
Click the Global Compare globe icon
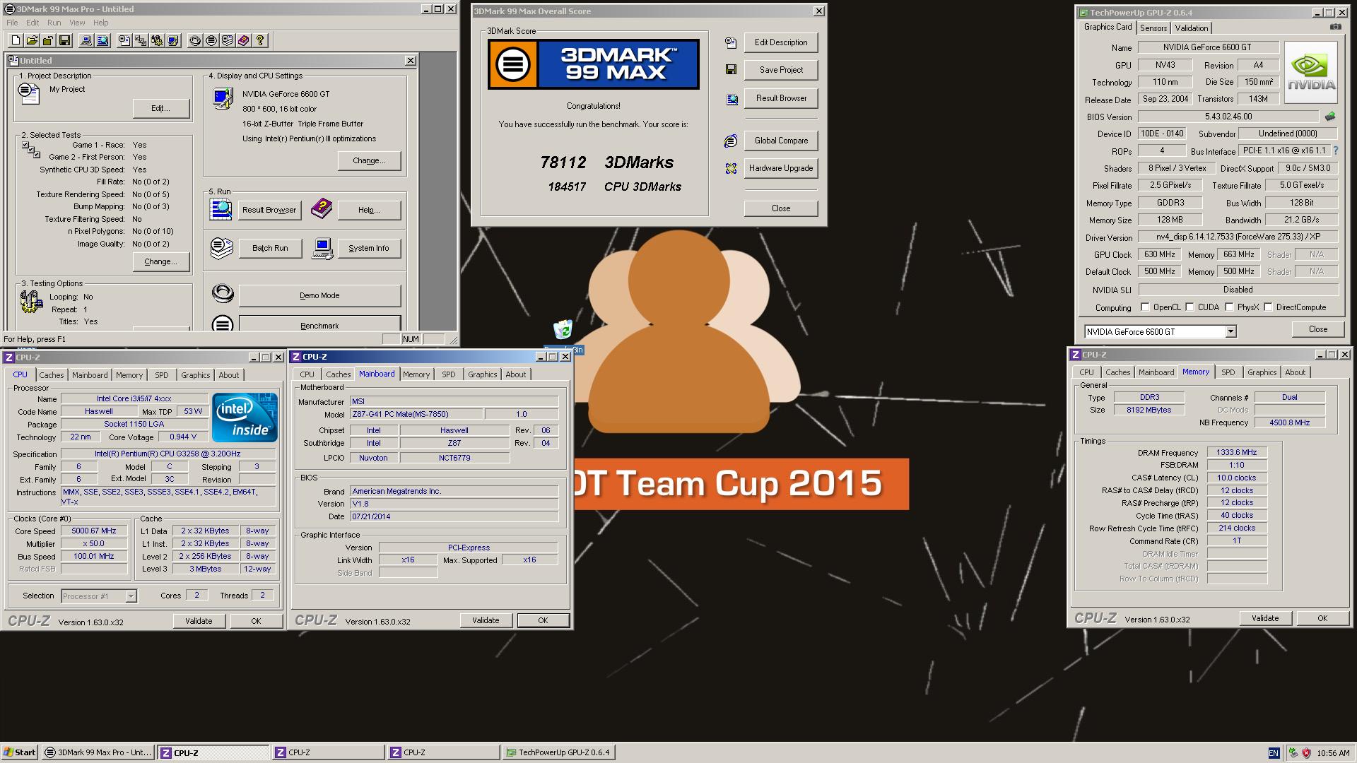click(x=731, y=141)
